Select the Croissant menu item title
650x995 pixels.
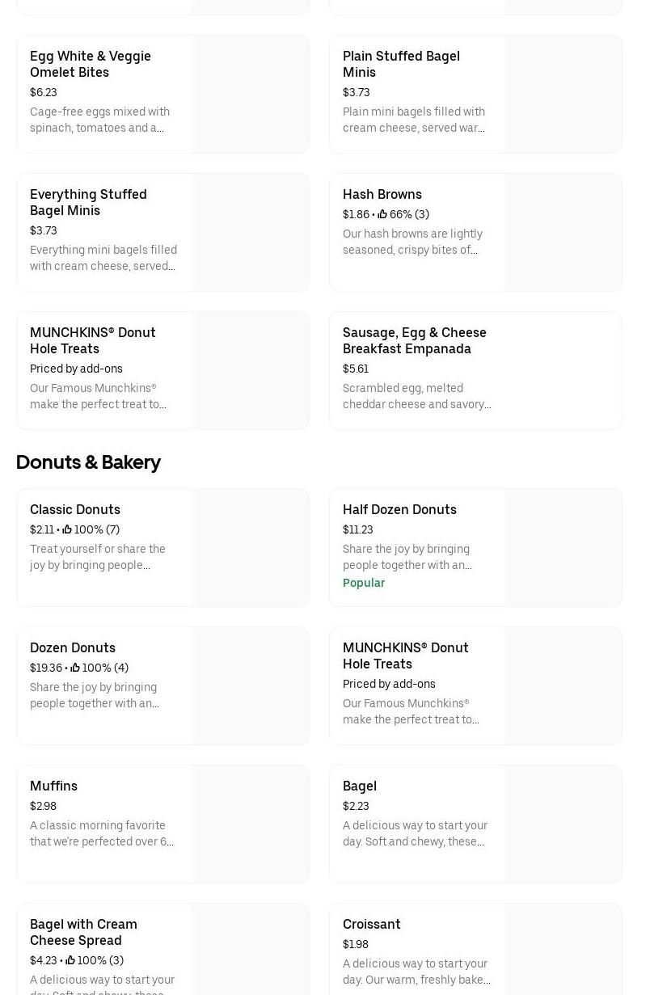coord(372,924)
